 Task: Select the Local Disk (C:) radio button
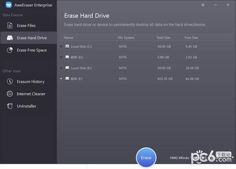61,46
